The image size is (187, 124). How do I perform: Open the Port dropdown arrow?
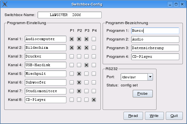(x=150, y=77)
